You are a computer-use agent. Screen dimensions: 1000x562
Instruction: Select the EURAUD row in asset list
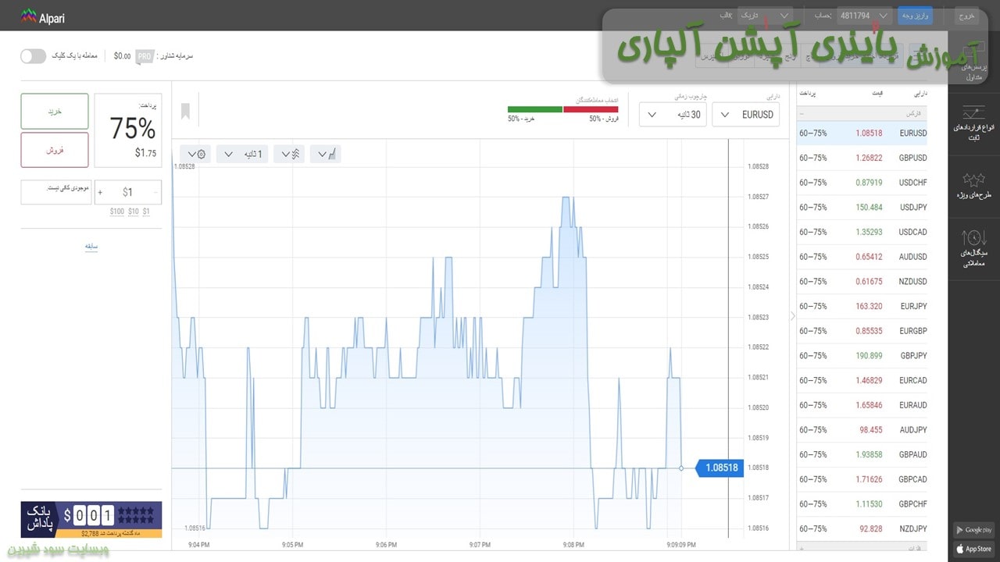[x=862, y=405]
